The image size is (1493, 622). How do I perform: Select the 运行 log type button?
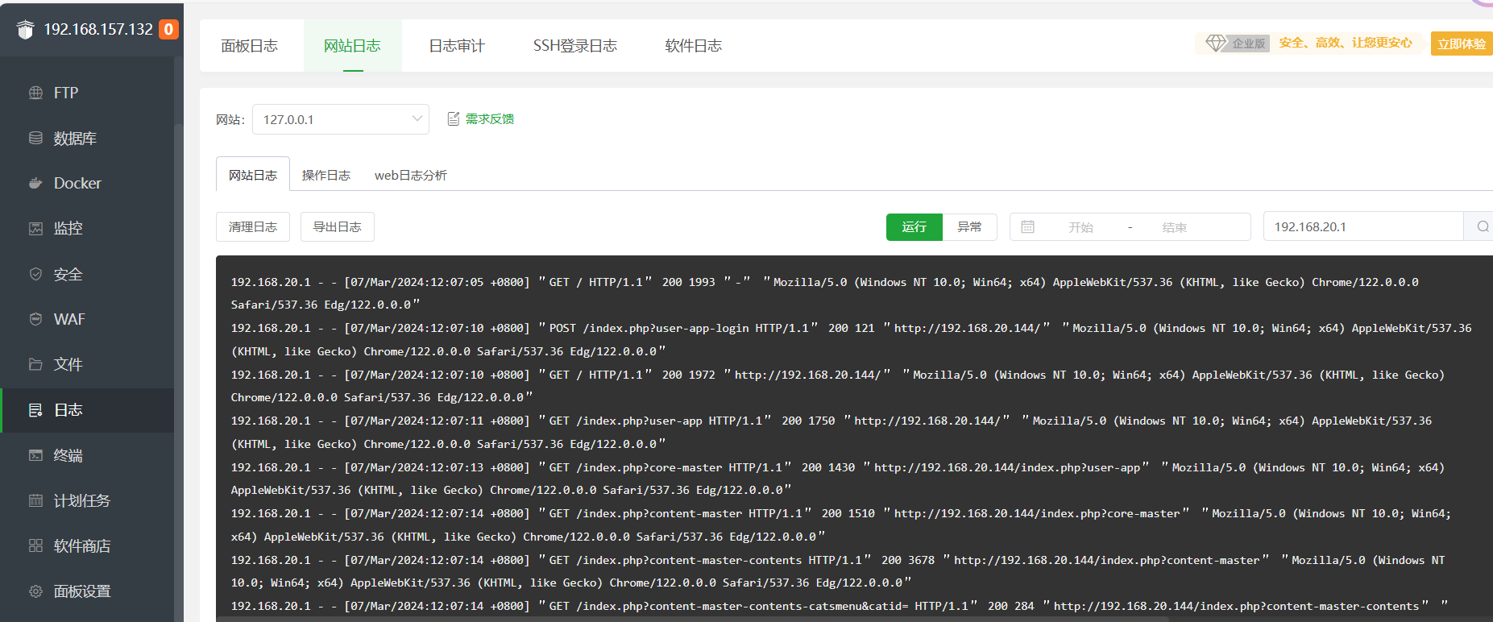[914, 227]
